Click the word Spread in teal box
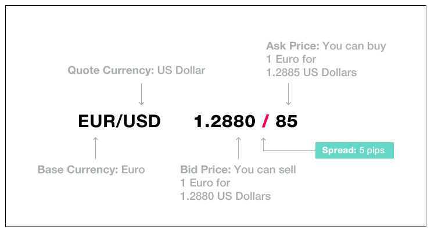Image resolution: width=431 pixels, height=230 pixels. [339, 150]
